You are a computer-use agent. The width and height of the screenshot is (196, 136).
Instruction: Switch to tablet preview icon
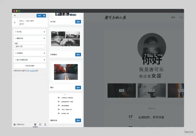click(40, 124)
